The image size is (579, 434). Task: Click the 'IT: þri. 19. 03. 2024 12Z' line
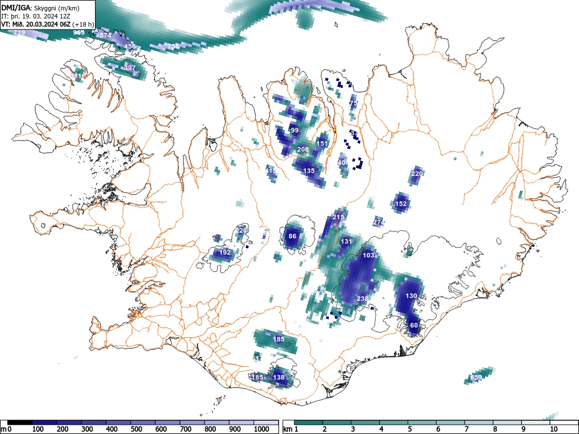click(x=34, y=16)
